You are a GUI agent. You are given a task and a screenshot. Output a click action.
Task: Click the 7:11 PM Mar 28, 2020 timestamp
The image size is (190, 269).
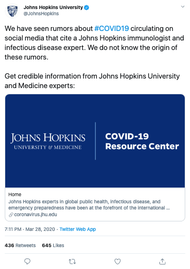point(30,229)
